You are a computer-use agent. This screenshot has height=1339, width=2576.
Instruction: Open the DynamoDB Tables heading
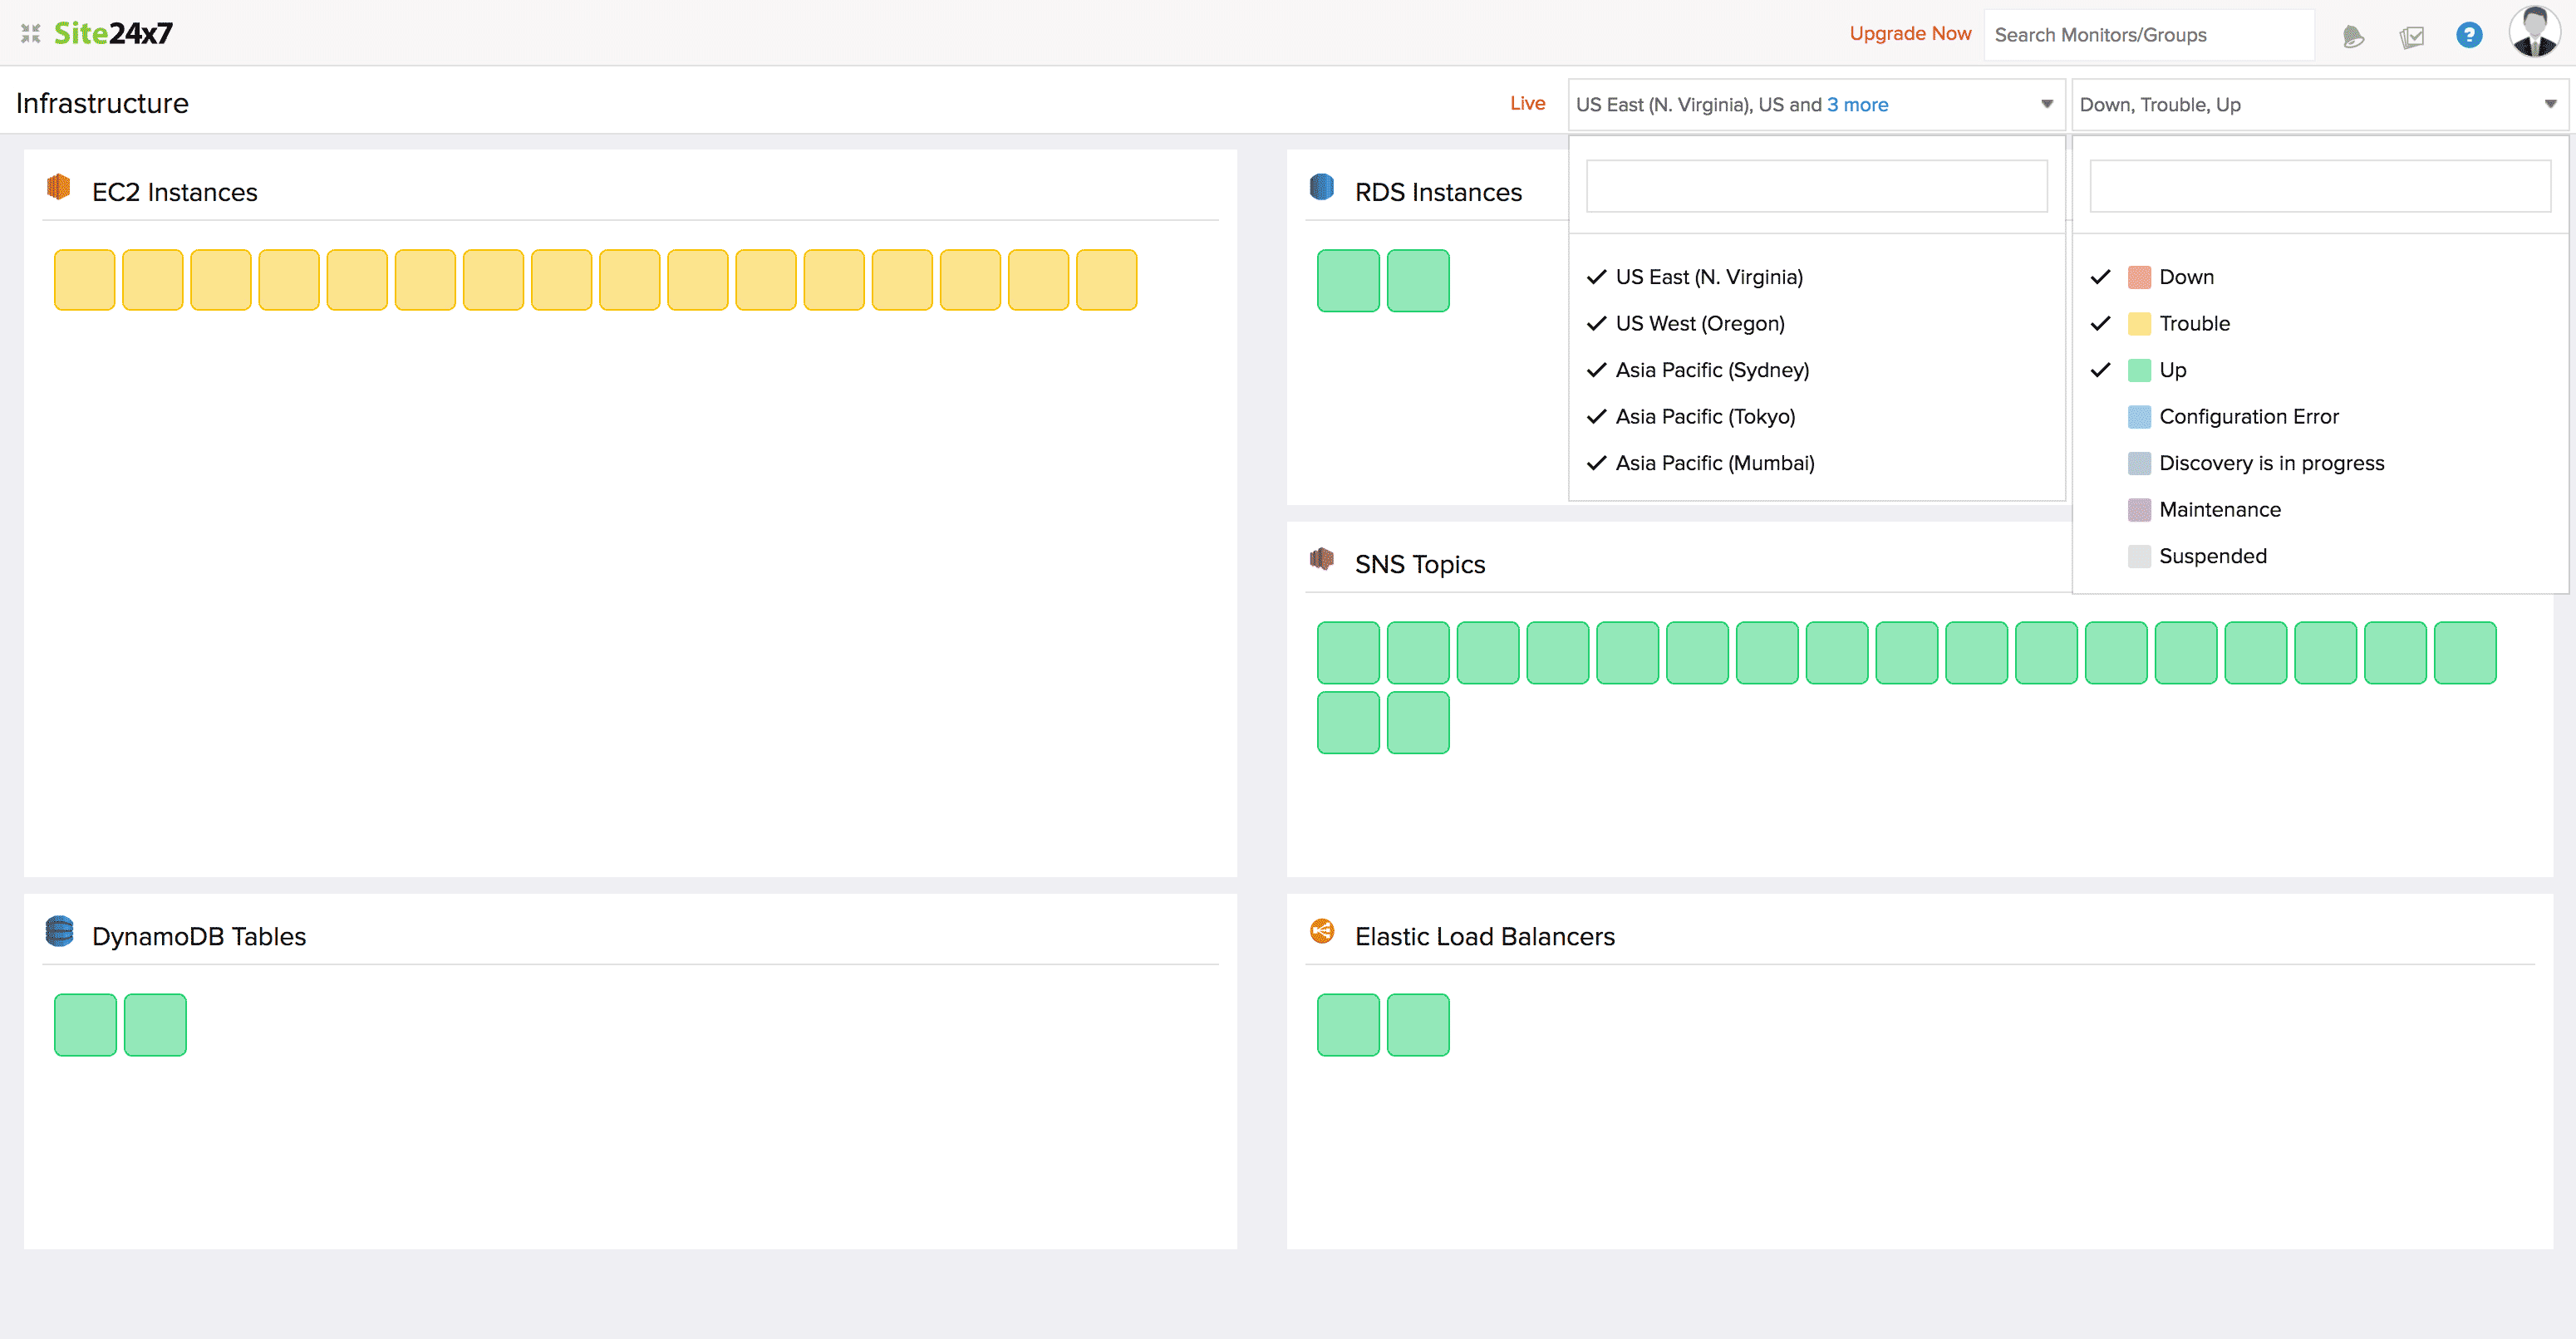(199, 936)
